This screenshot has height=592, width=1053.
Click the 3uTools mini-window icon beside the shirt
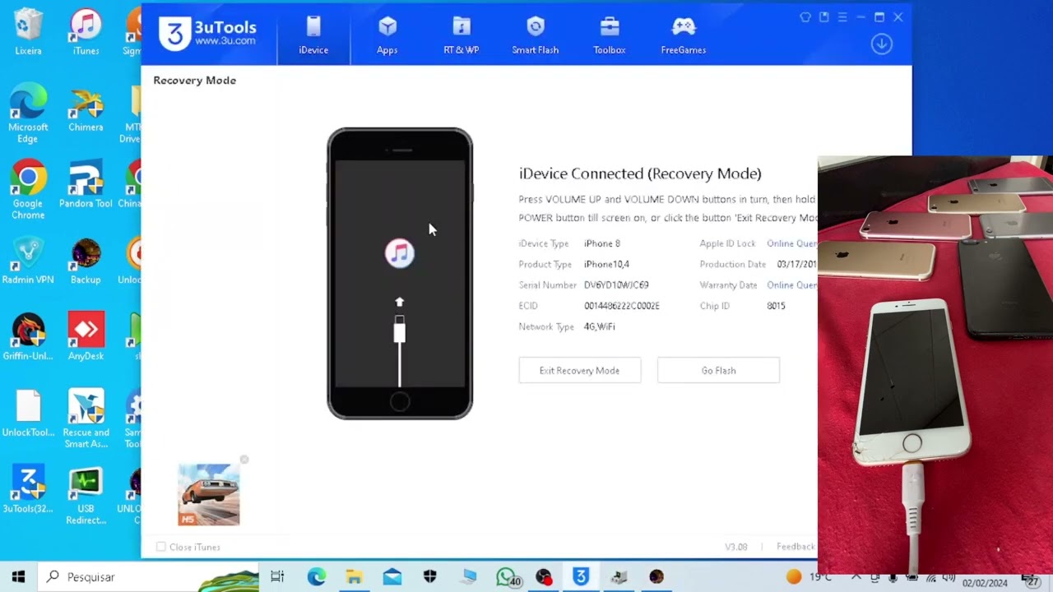(824, 17)
